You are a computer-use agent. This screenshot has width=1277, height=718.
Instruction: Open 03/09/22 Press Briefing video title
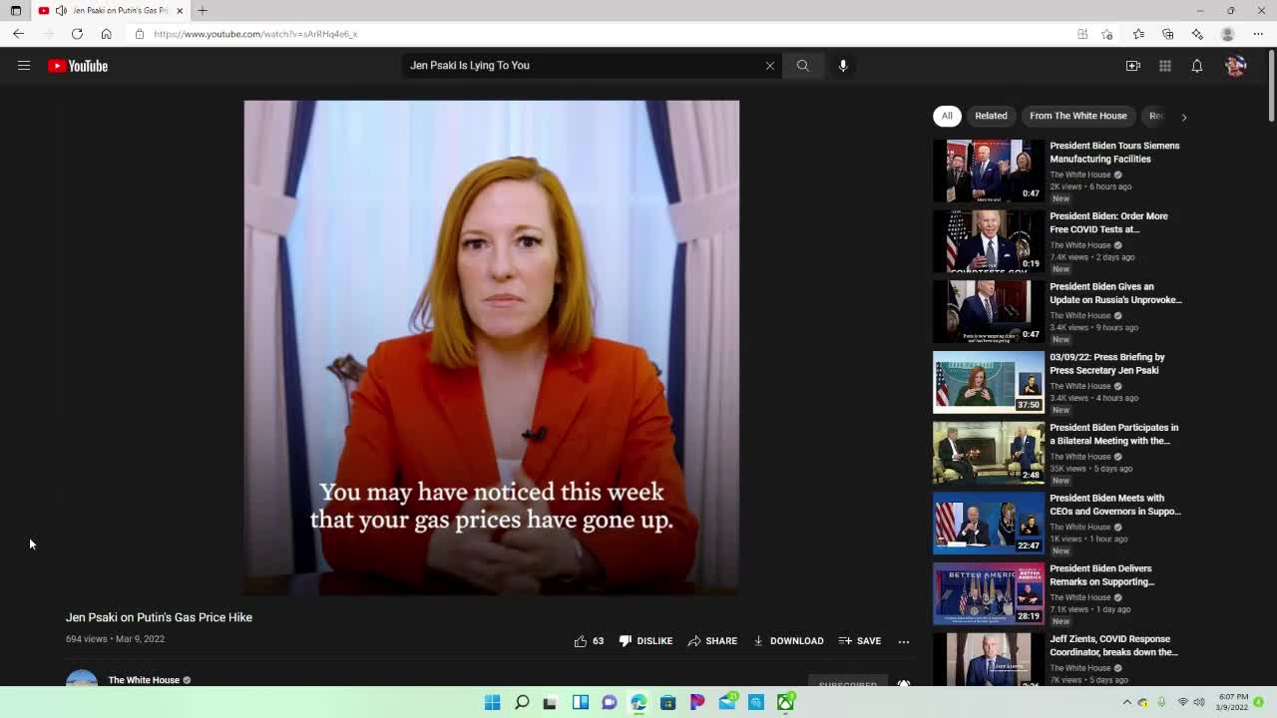point(1107,364)
